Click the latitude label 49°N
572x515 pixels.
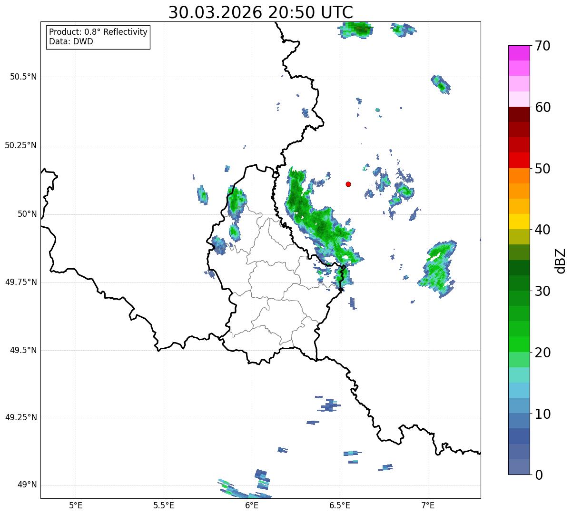[27, 485]
